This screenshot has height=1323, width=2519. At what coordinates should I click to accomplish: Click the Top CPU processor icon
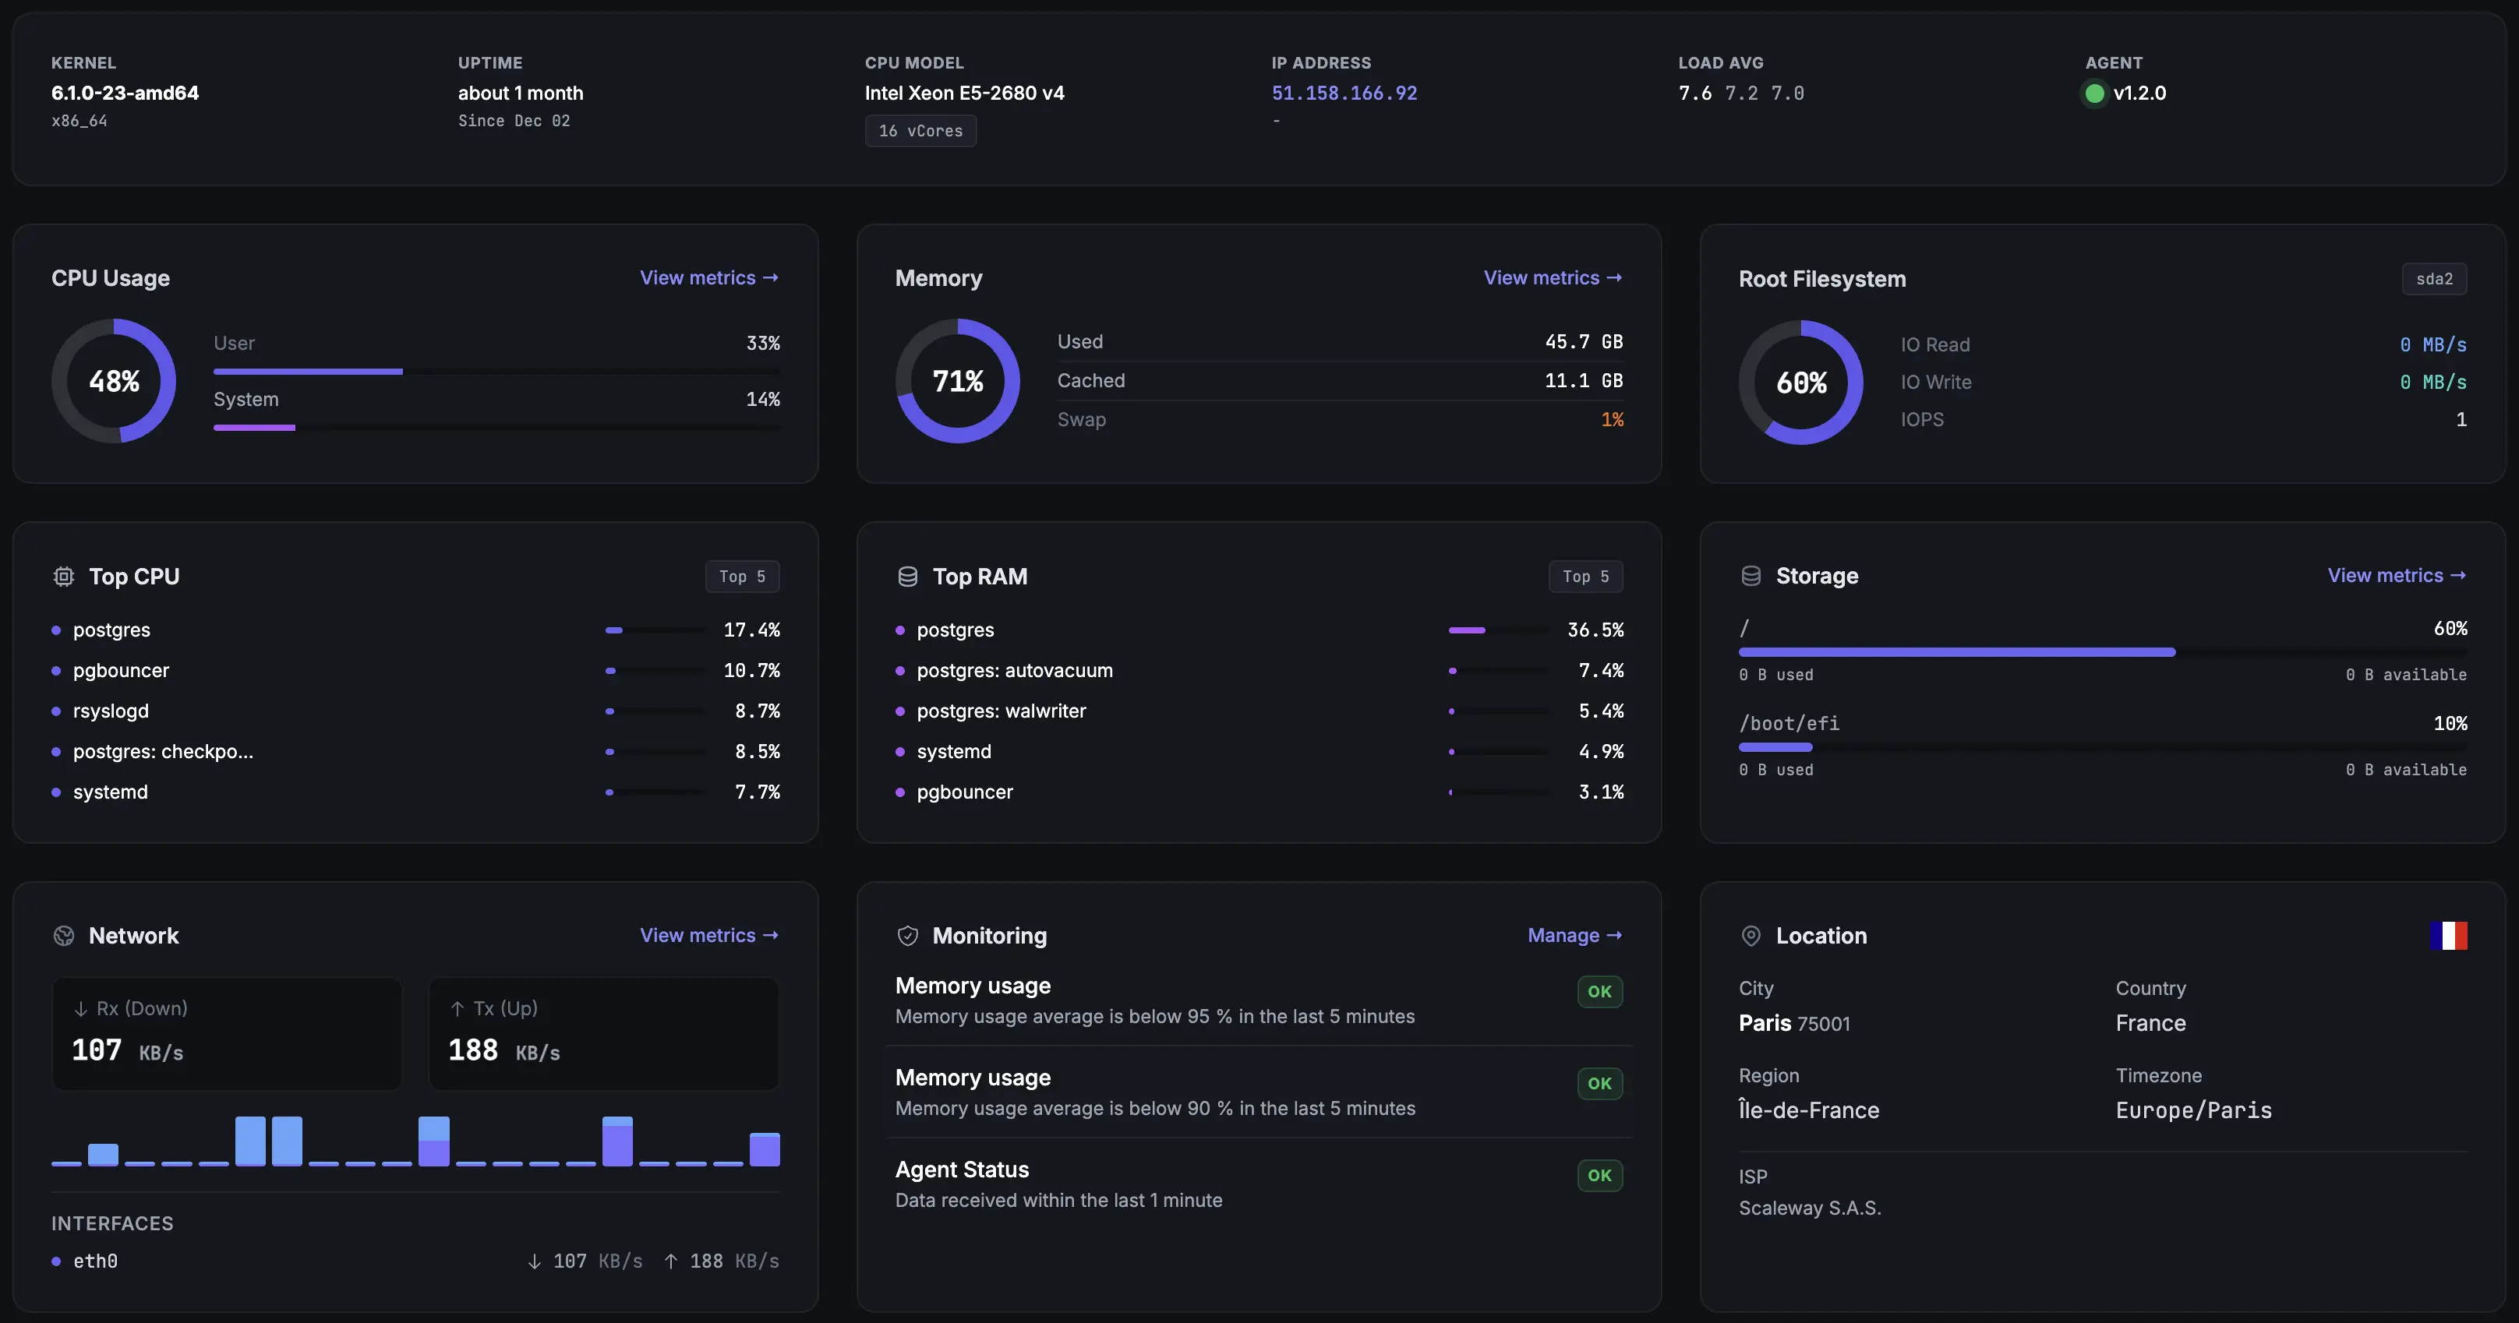[62, 576]
